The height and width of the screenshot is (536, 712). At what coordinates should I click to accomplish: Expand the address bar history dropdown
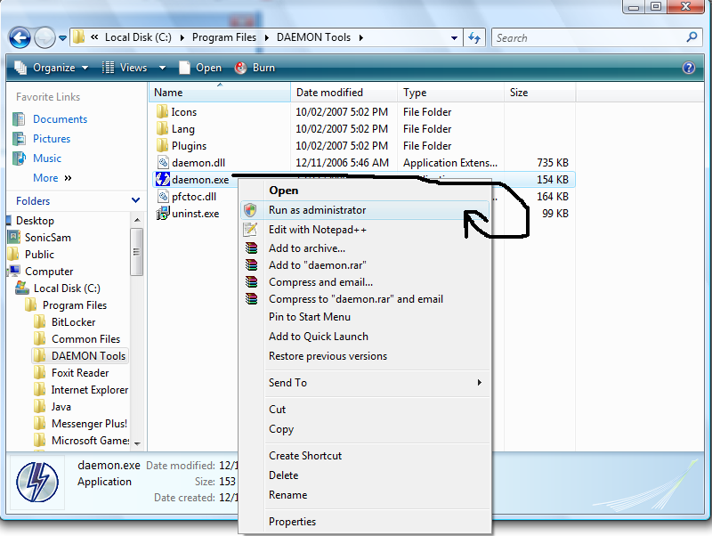(454, 38)
